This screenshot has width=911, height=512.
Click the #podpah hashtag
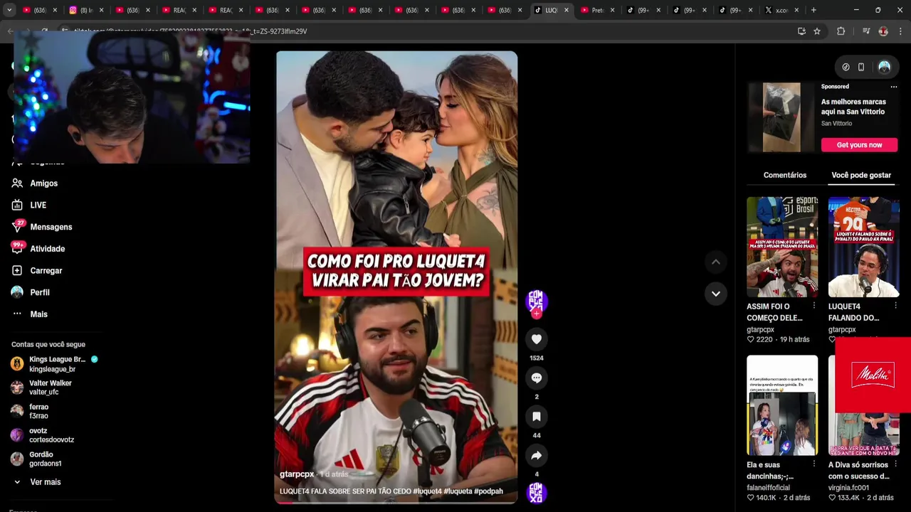[488, 491]
